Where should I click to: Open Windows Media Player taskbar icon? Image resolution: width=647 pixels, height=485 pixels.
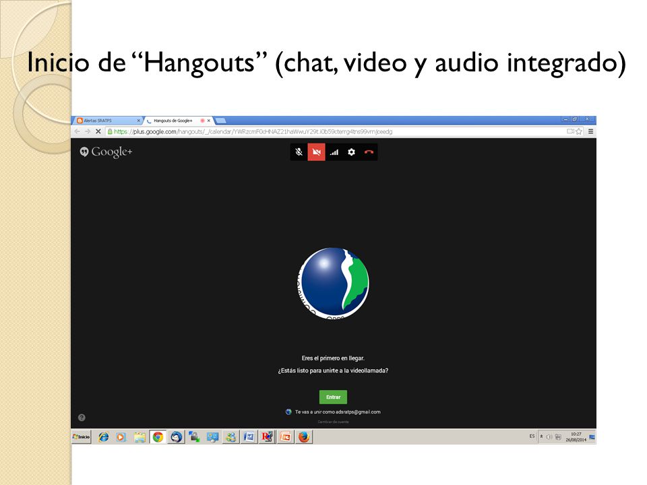point(121,437)
